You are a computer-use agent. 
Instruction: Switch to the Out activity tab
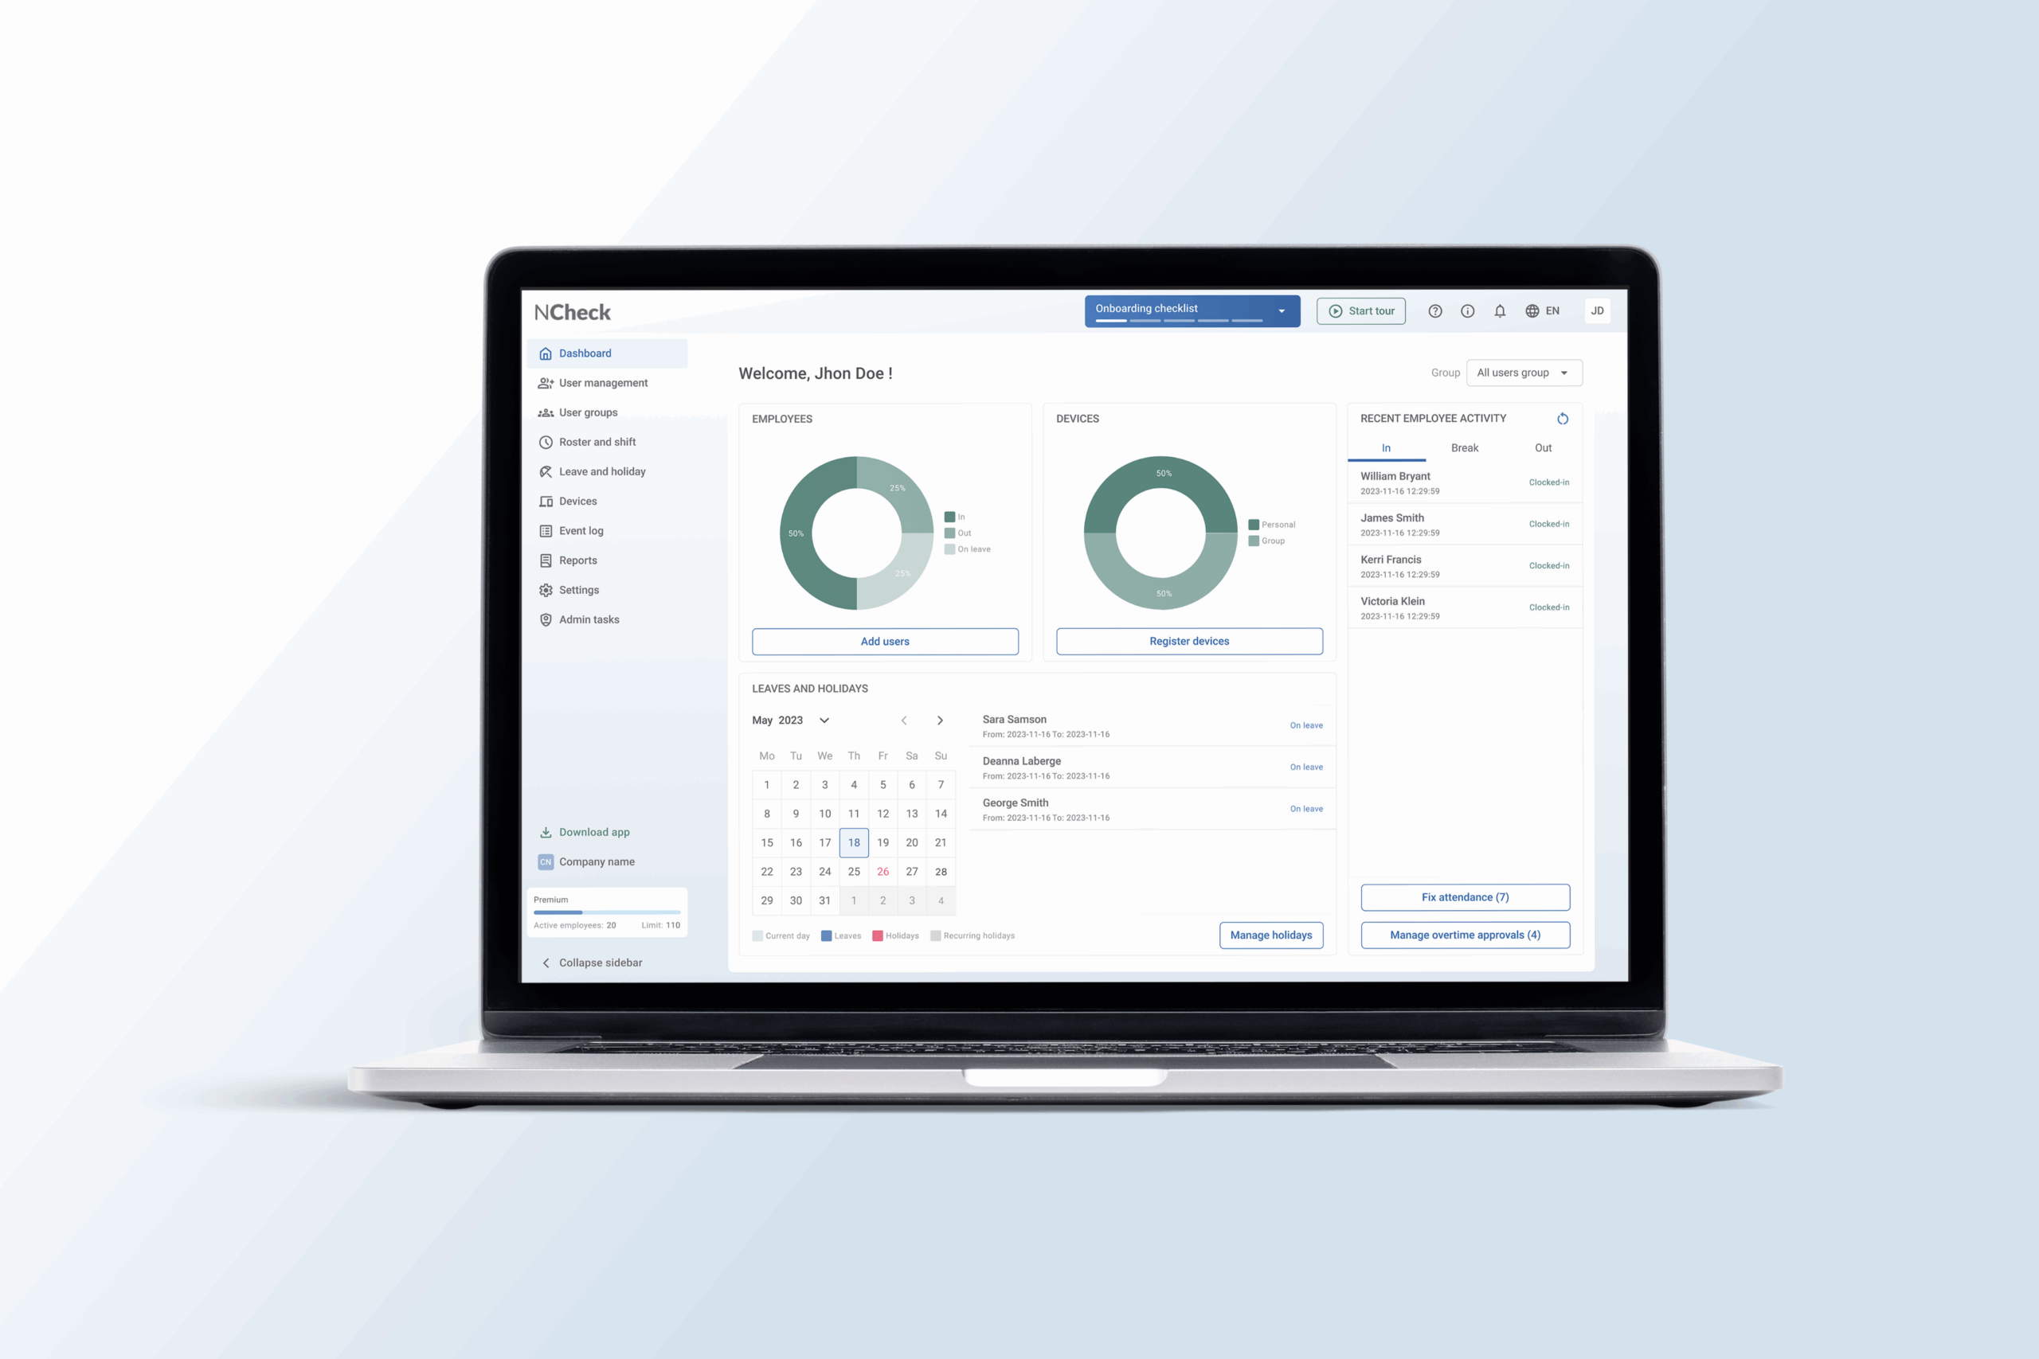[x=1543, y=448]
